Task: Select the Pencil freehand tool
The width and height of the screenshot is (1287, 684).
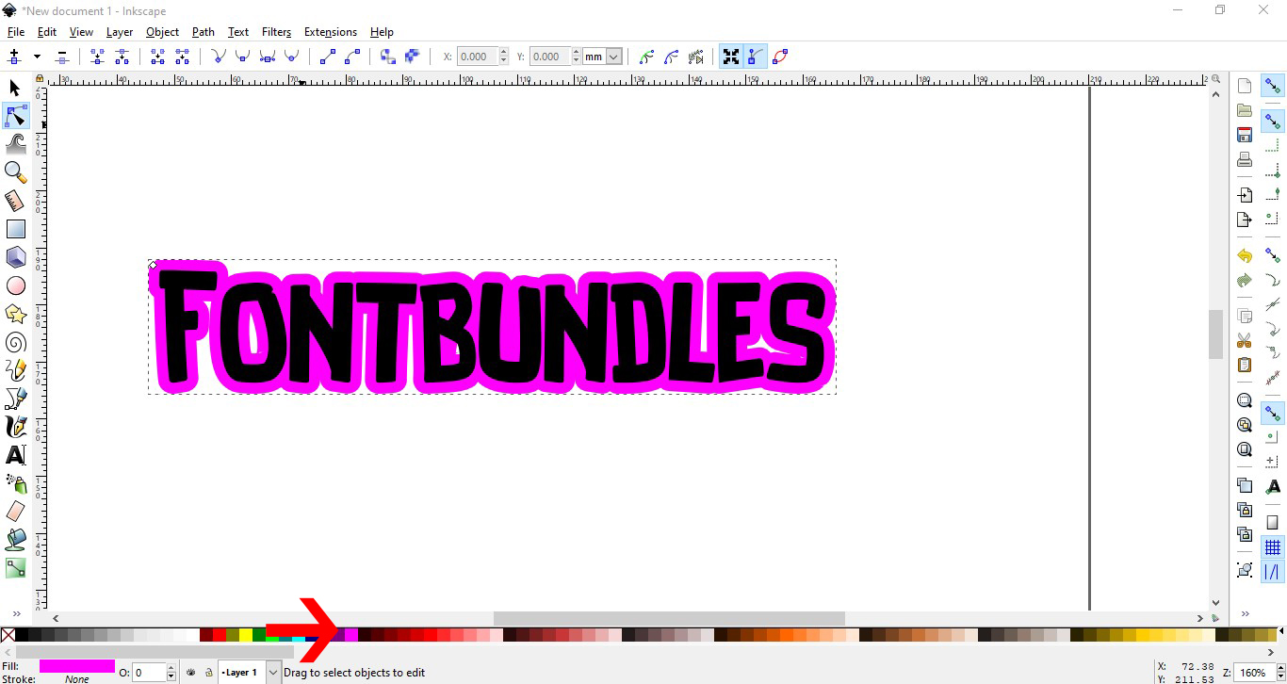Action: click(15, 370)
